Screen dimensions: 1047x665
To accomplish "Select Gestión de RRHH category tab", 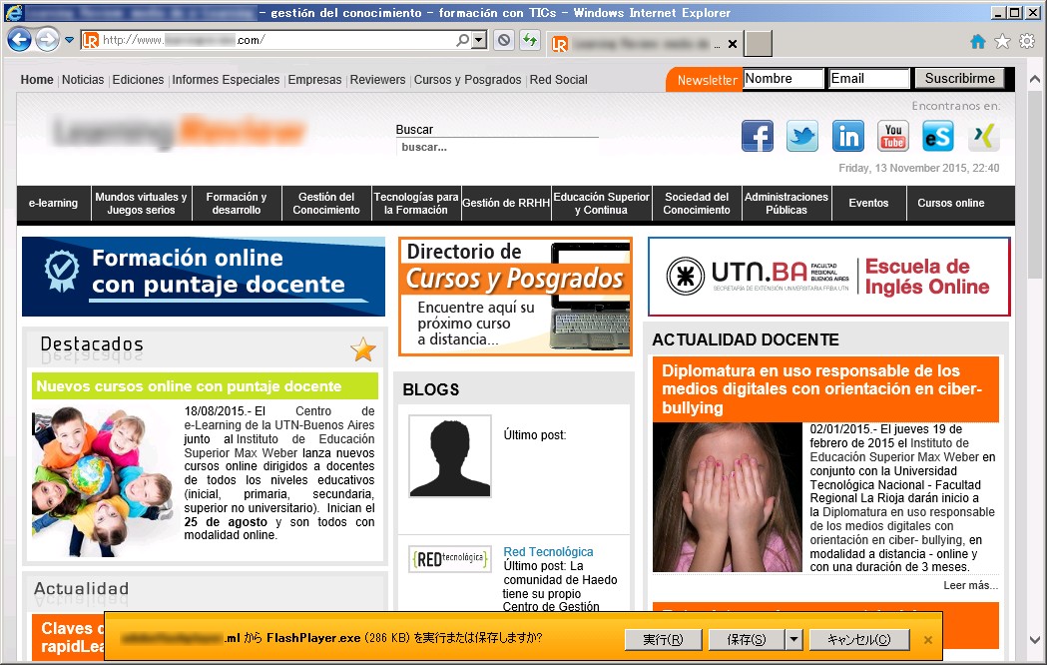I will point(506,203).
